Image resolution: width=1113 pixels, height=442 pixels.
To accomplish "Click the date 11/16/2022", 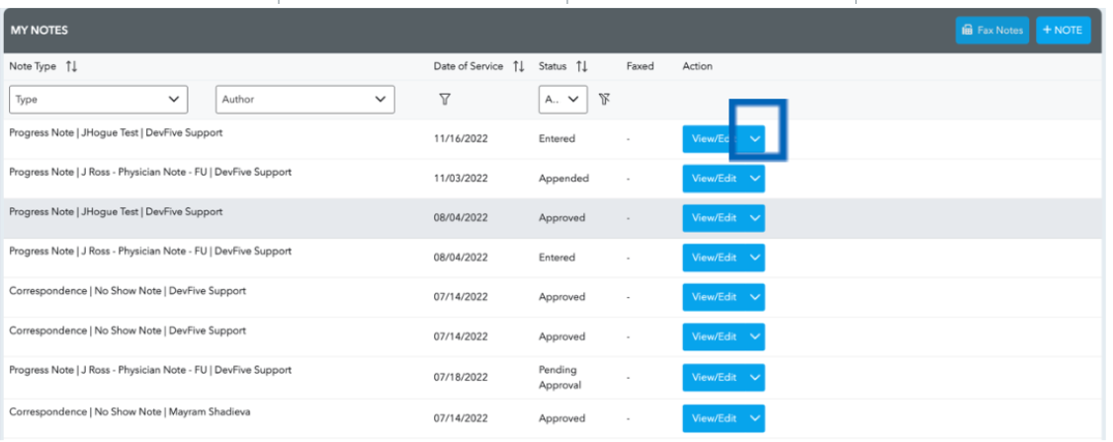I will 461,139.
